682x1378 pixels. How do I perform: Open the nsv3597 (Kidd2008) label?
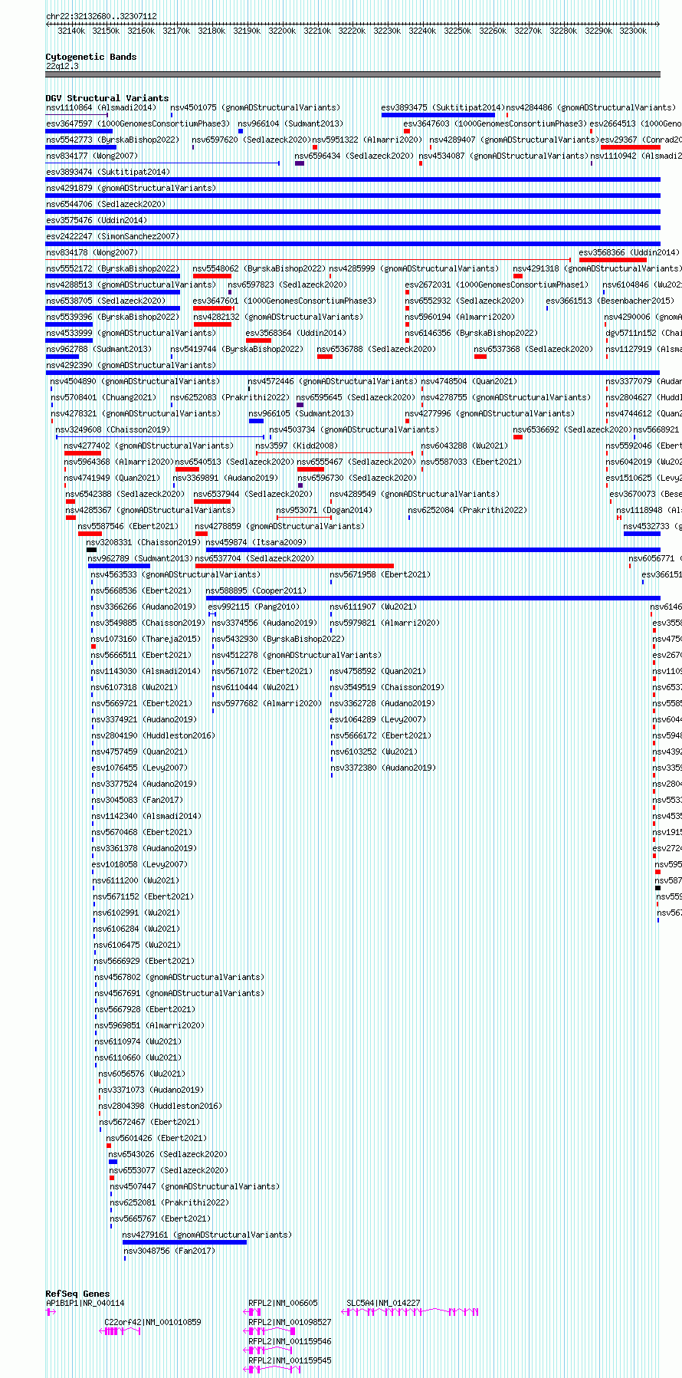pos(297,446)
